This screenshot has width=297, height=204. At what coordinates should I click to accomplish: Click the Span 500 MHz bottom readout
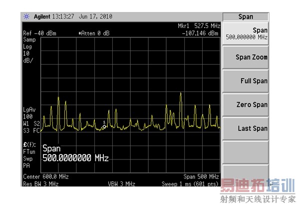[201, 176]
